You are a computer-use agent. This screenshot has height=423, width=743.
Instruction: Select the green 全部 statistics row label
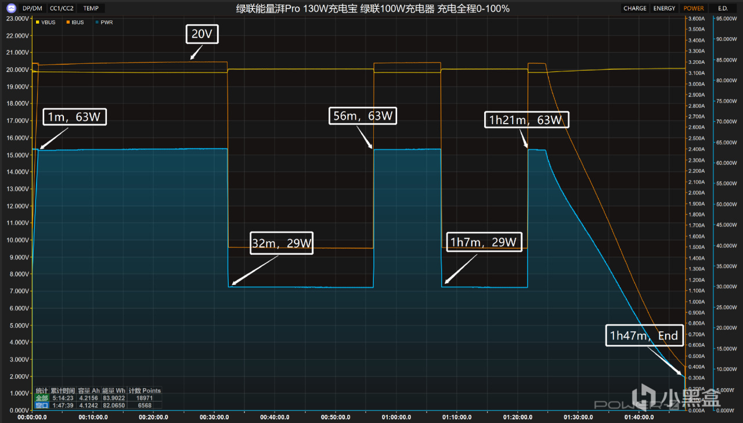[42, 398]
